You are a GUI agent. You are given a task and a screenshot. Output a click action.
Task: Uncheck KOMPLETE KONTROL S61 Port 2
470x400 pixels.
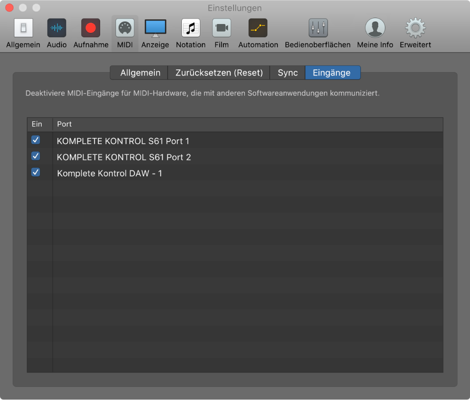coord(36,156)
